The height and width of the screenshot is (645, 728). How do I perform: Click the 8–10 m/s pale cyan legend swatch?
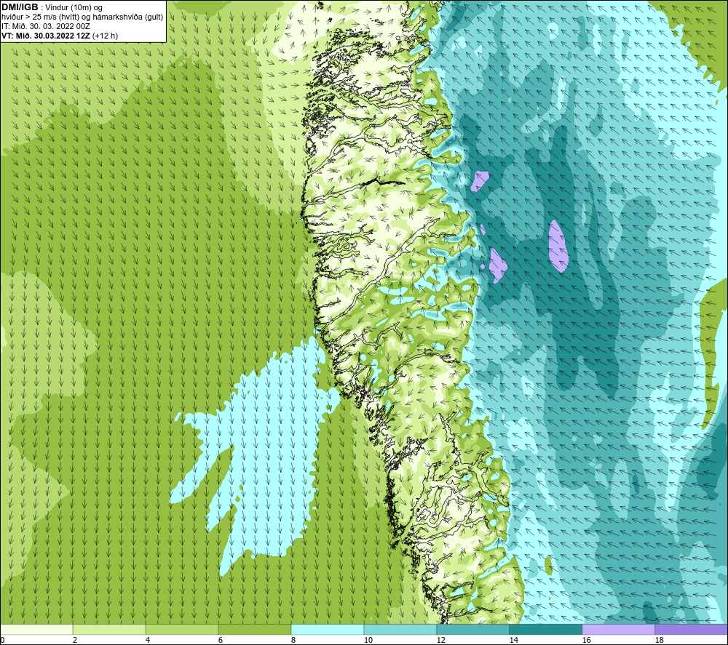(x=328, y=629)
